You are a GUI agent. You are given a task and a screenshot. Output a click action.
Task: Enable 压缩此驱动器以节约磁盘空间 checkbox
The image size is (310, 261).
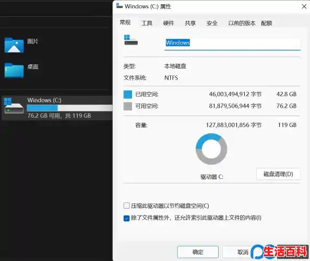tap(126, 206)
